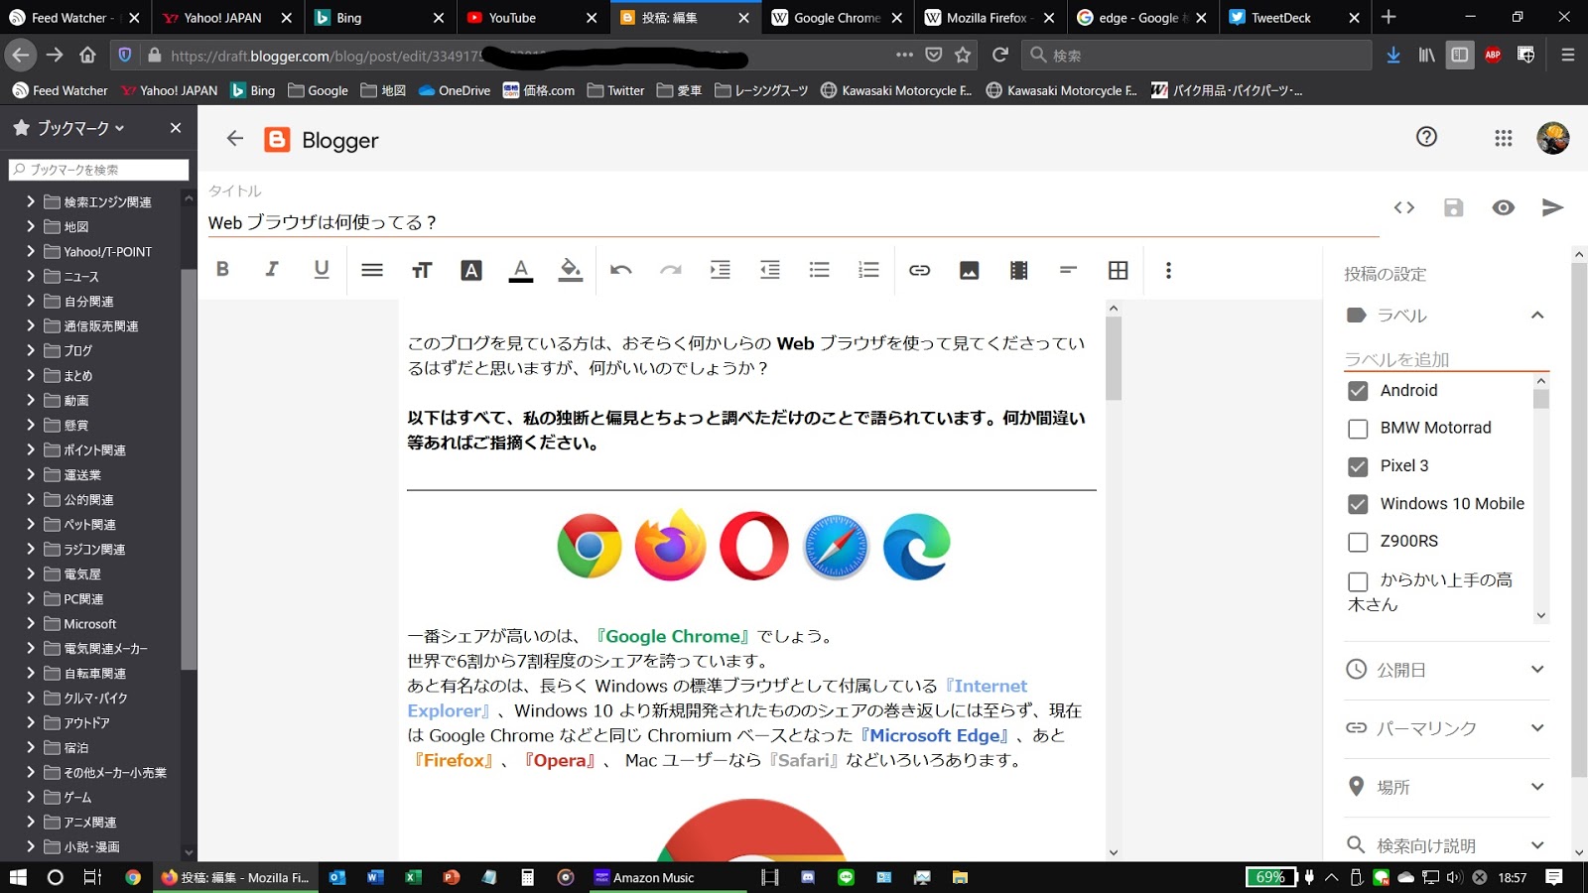Insert or edit a link
Screen dimensions: 1588x893
[x=920, y=270]
